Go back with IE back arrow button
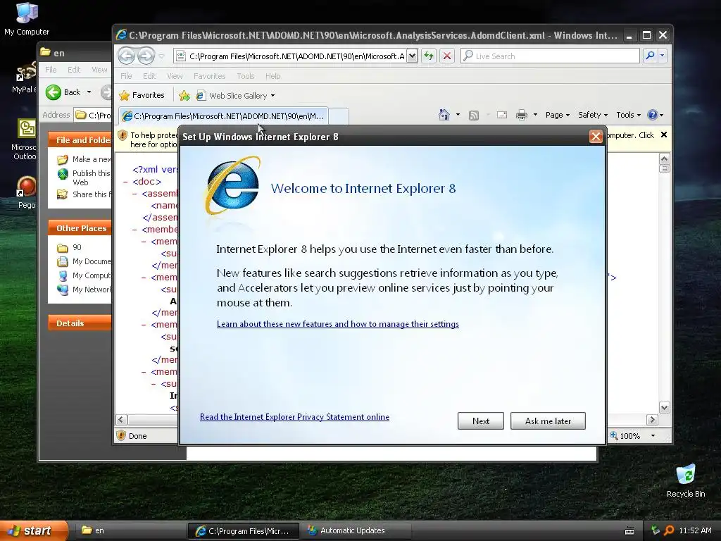Viewport: 721px width, 541px height. (x=127, y=56)
